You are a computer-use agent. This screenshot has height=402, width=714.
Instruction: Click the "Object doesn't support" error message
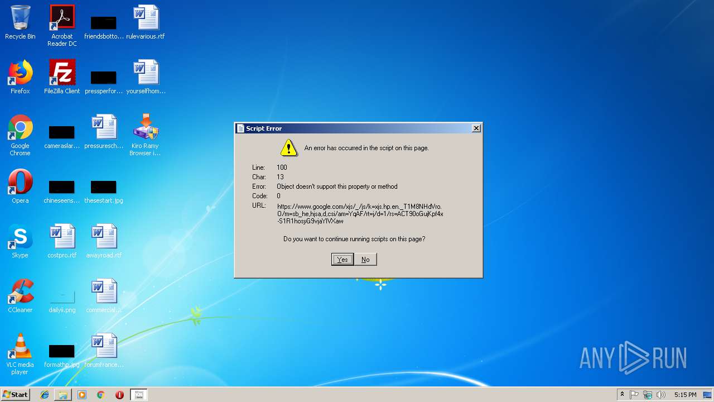click(337, 186)
